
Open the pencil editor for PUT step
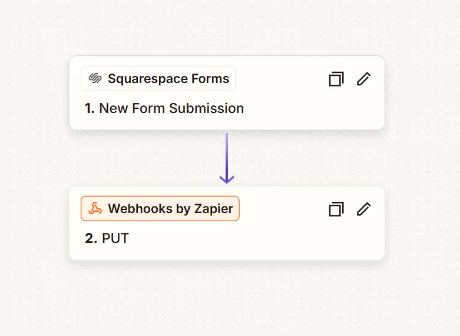tap(364, 209)
